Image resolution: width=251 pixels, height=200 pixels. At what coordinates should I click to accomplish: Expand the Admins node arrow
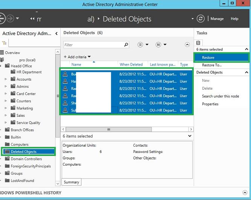(x=6, y=86)
